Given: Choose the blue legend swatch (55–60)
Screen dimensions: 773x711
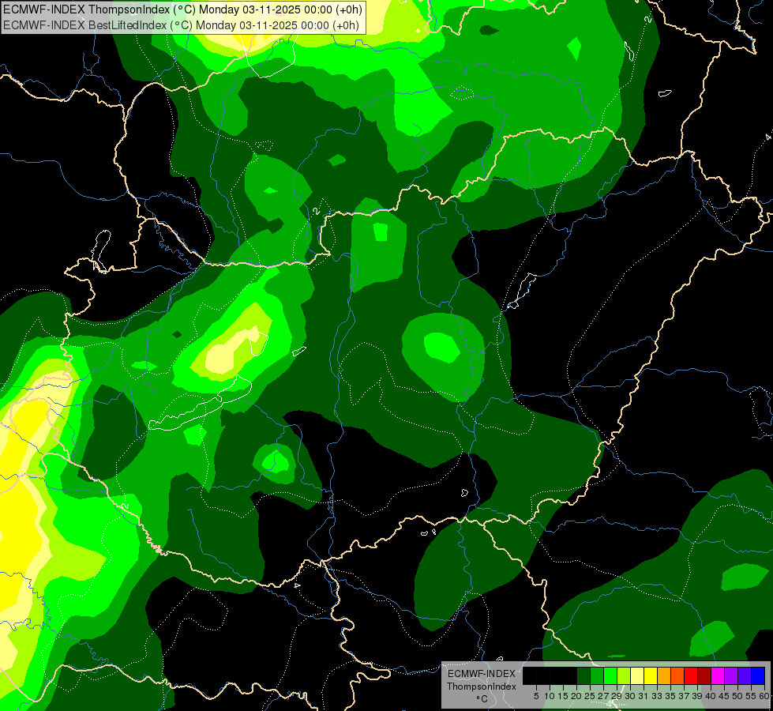Looking at the screenshot, I should coord(758,675).
